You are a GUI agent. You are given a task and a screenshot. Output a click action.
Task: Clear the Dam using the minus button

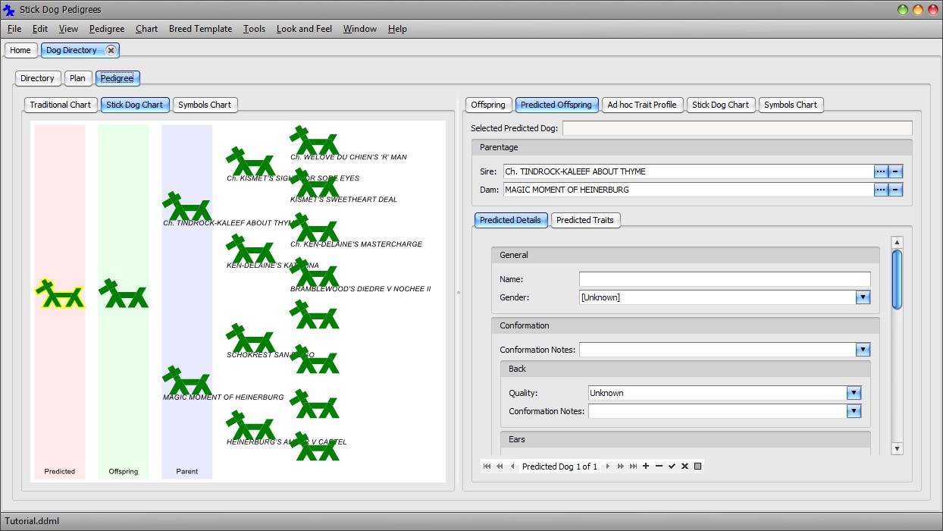895,190
